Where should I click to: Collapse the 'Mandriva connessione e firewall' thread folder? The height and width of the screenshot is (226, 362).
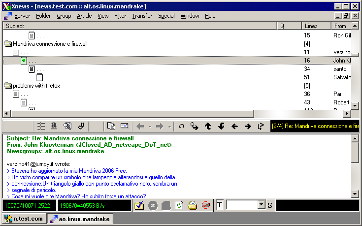(8, 44)
